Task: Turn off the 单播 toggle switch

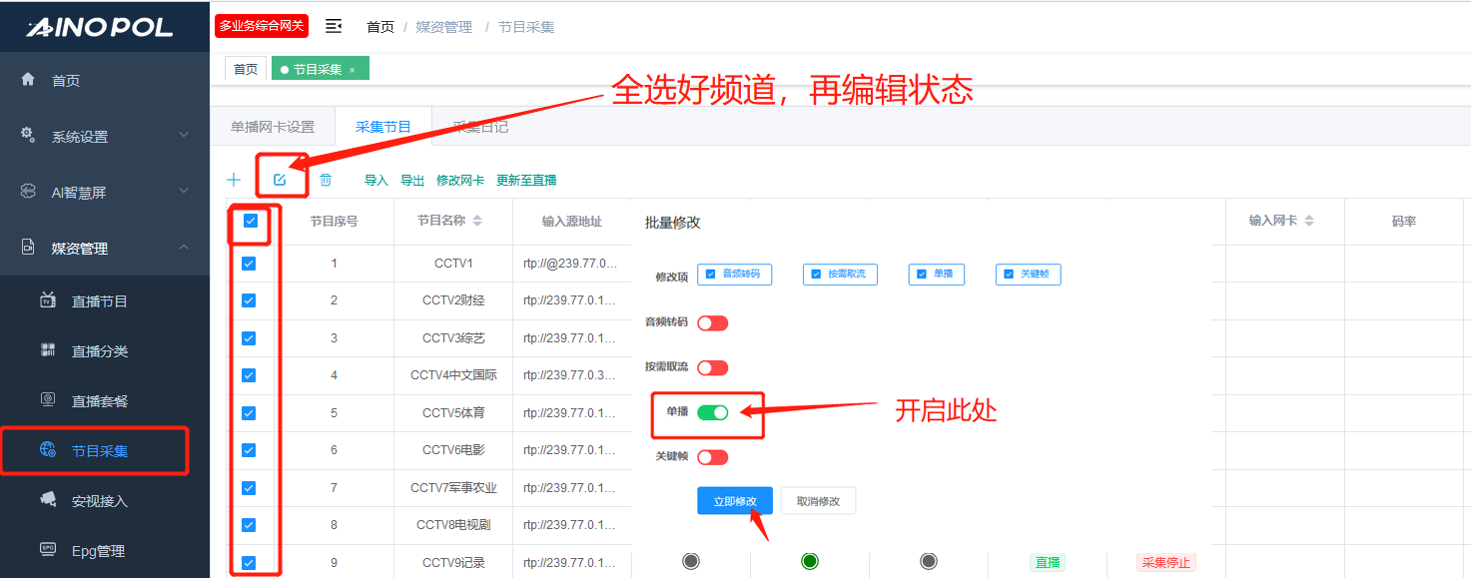Action: click(713, 412)
